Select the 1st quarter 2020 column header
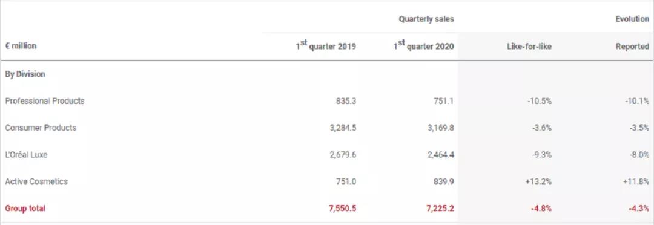This screenshot has width=654, height=225. pos(424,46)
